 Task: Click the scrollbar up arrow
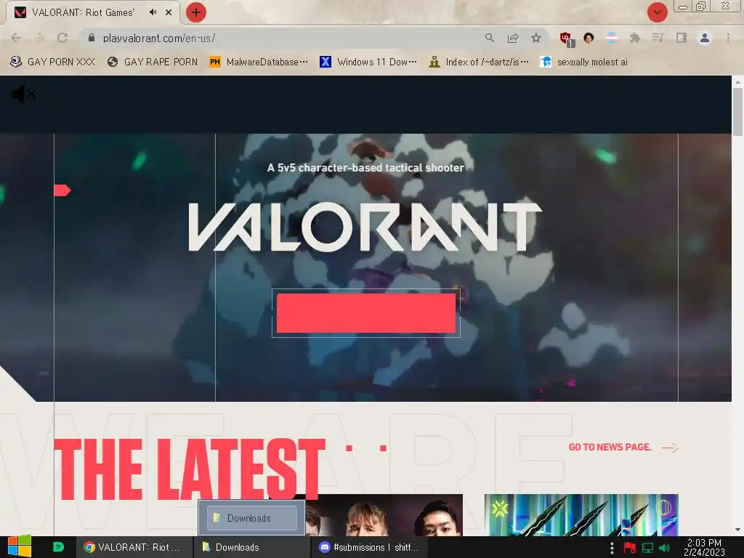tap(737, 81)
